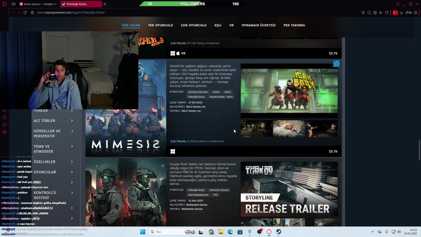Click 'Extraction Shooter' tag
This screenshot has width=421, height=237.
(219, 190)
